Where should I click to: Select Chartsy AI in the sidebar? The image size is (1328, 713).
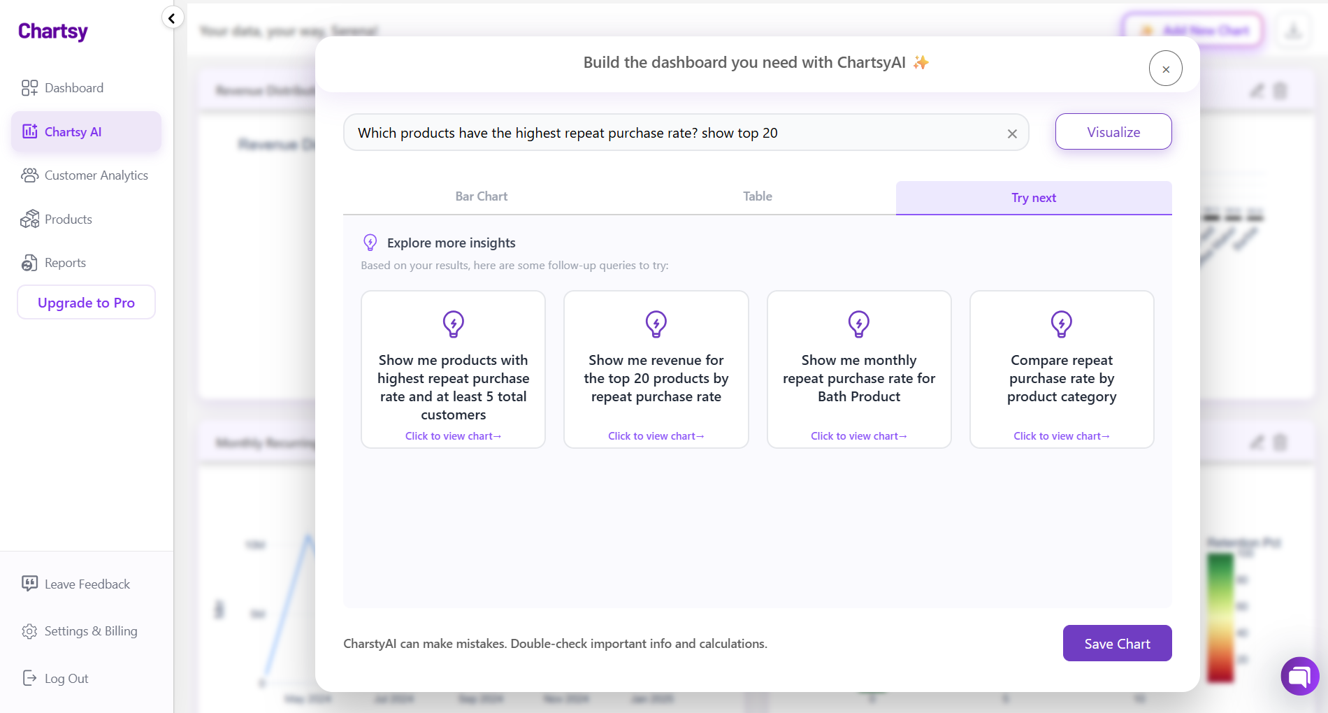point(73,131)
